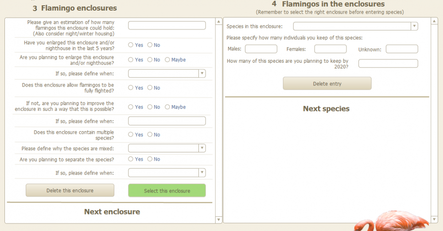This screenshot has height=231, width=443.
Task: Click the Select this enclosure button
Action: tap(167, 191)
